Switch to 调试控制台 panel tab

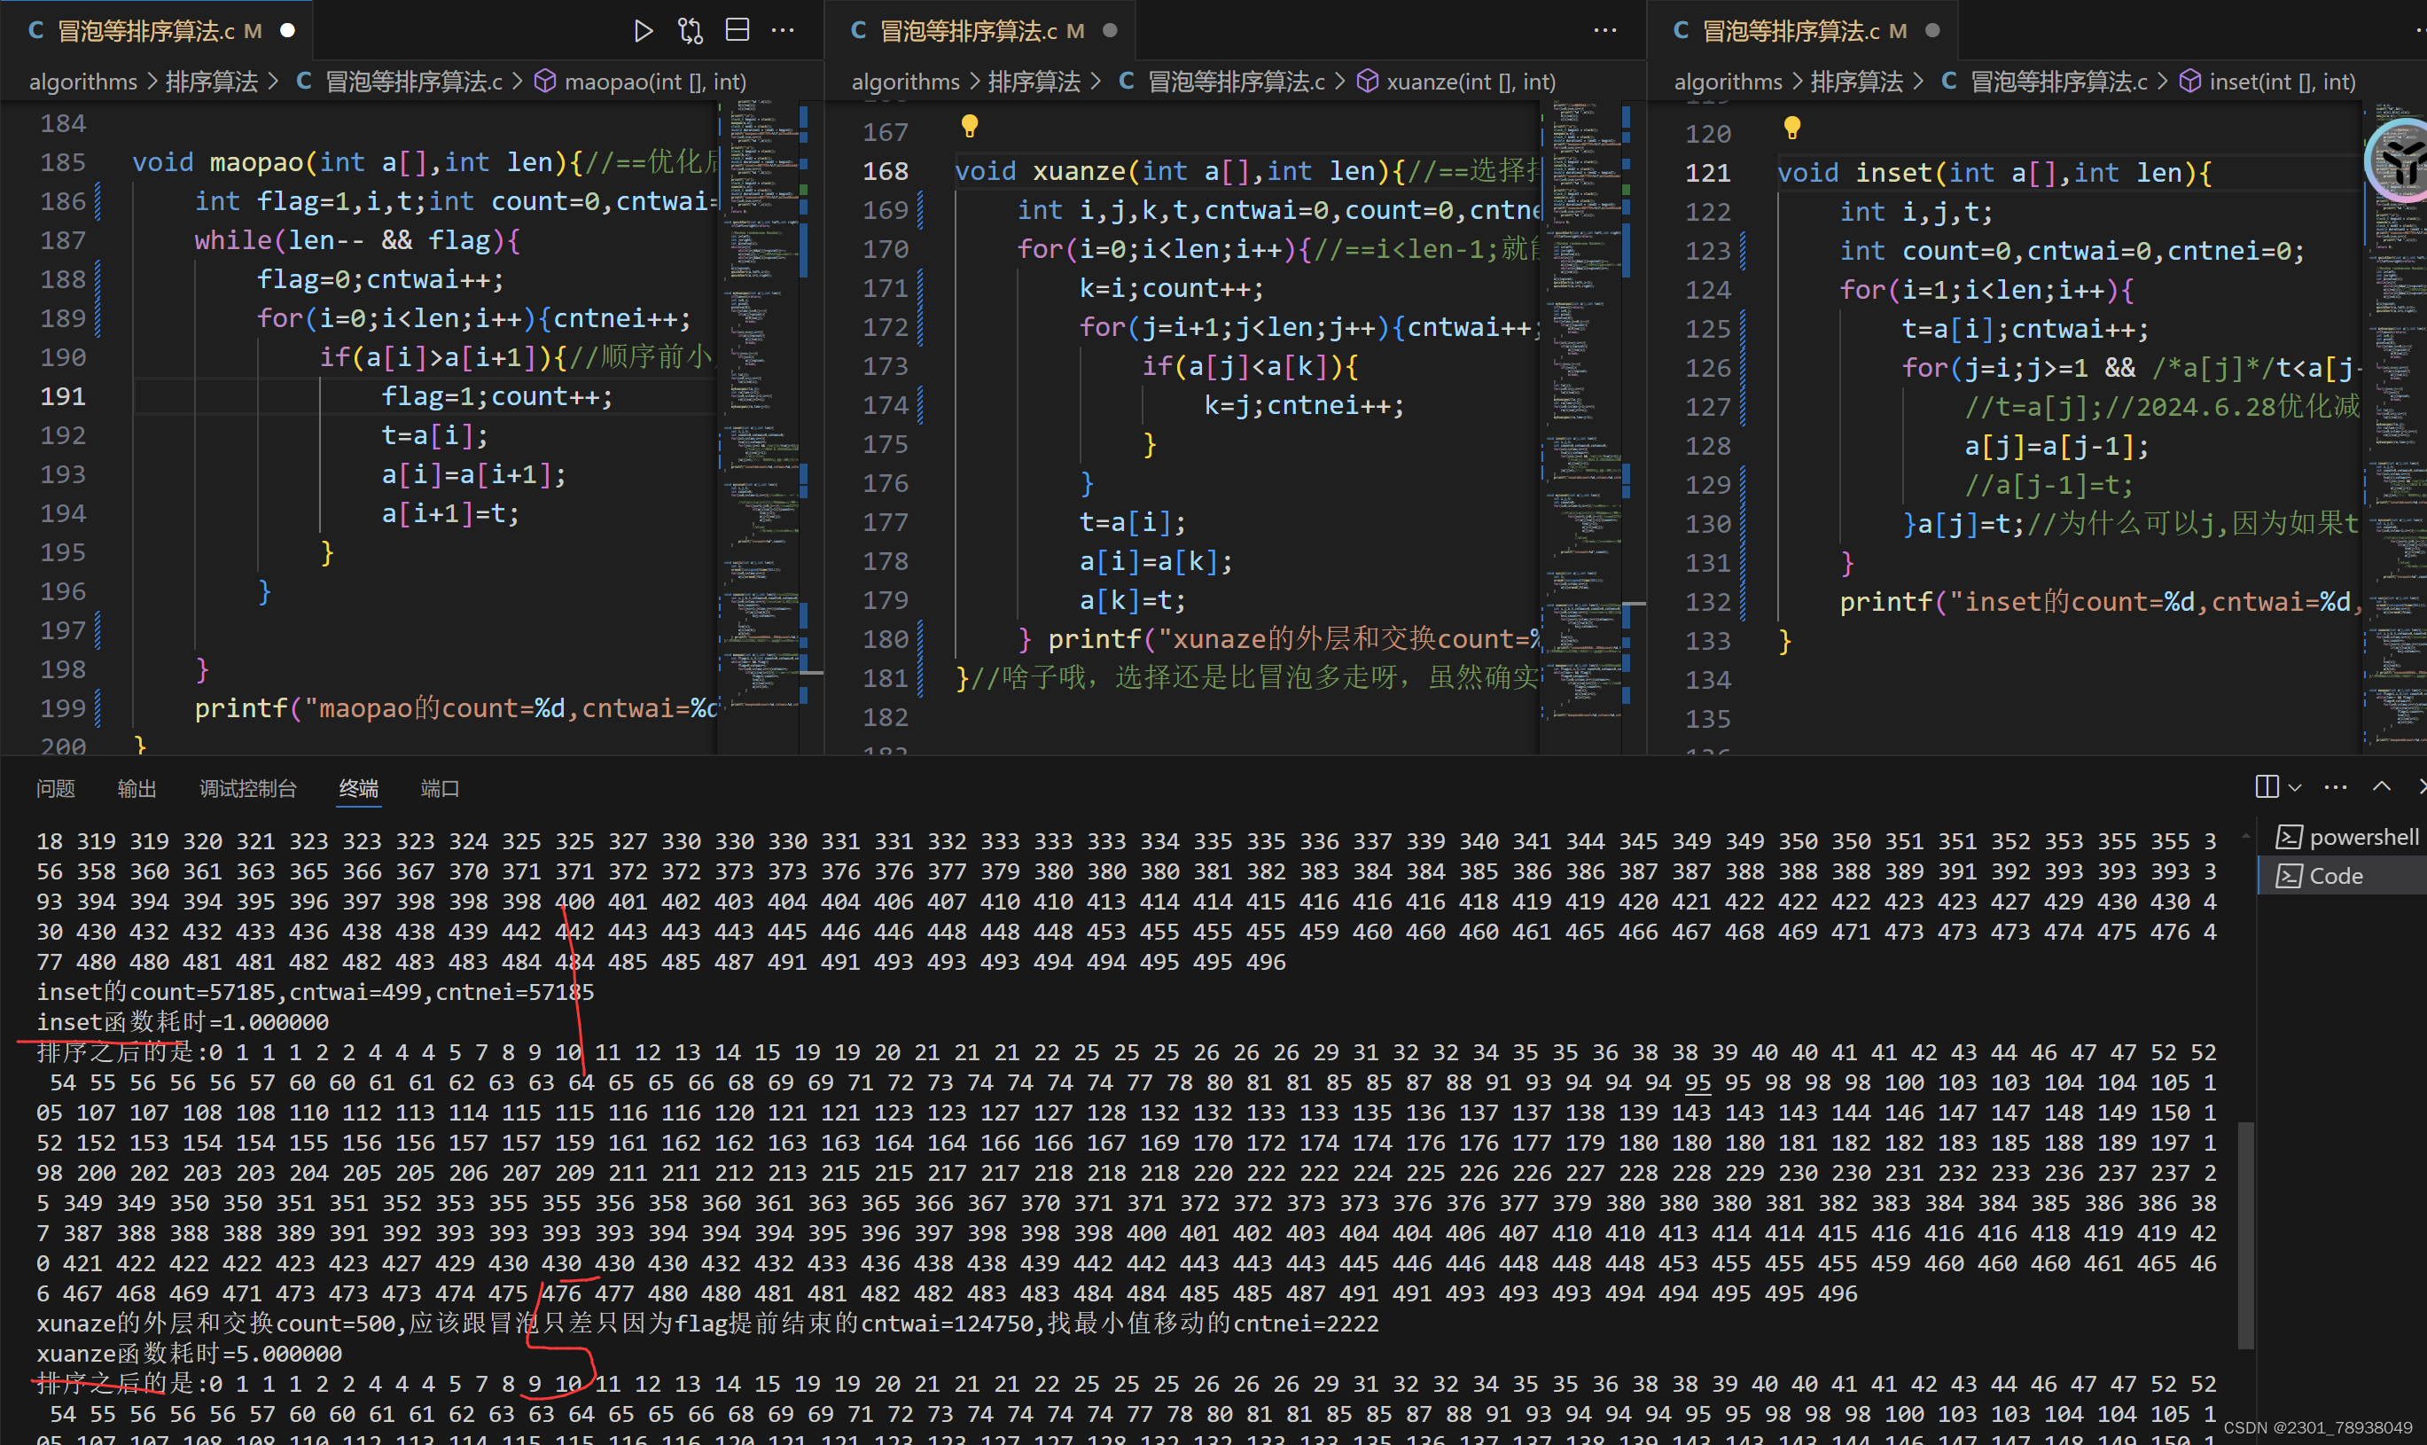tap(247, 789)
